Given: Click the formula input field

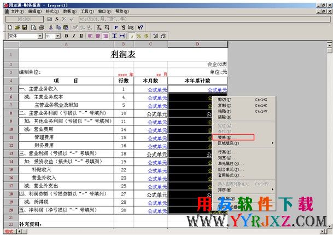Looking at the screenshot, I should tap(205, 19).
